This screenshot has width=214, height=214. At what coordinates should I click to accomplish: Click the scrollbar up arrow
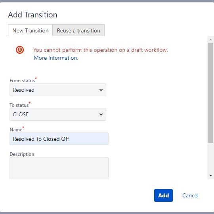point(210,40)
